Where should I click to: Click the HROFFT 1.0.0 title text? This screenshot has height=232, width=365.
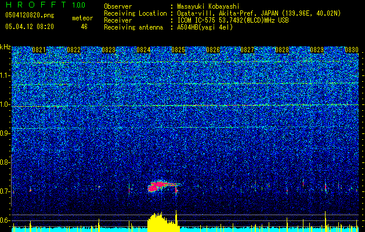[45, 5]
